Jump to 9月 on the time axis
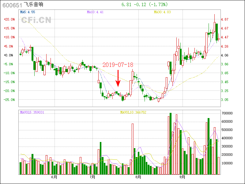Image resolution: width=245 pixels, height=184 pixels. coord(182,177)
